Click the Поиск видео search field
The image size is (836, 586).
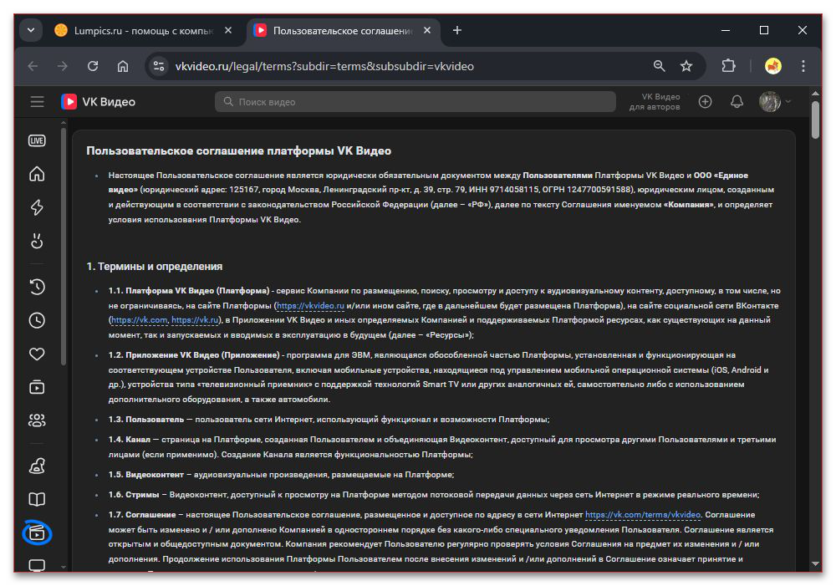click(415, 101)
